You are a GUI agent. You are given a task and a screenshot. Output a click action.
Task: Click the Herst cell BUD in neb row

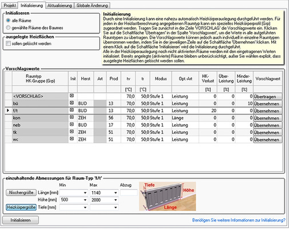[85, 125]
